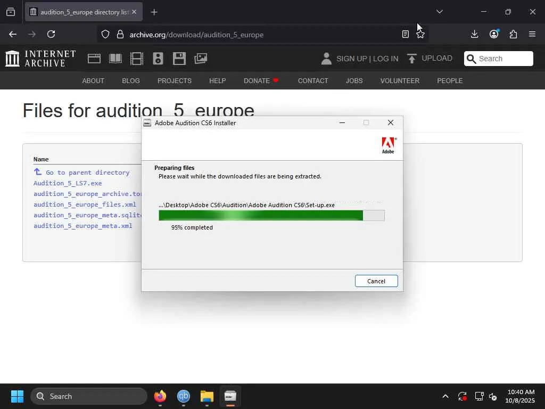Click the Firefox address bar URL
This screenshot has width=545, height=409.
coord(196,35)
